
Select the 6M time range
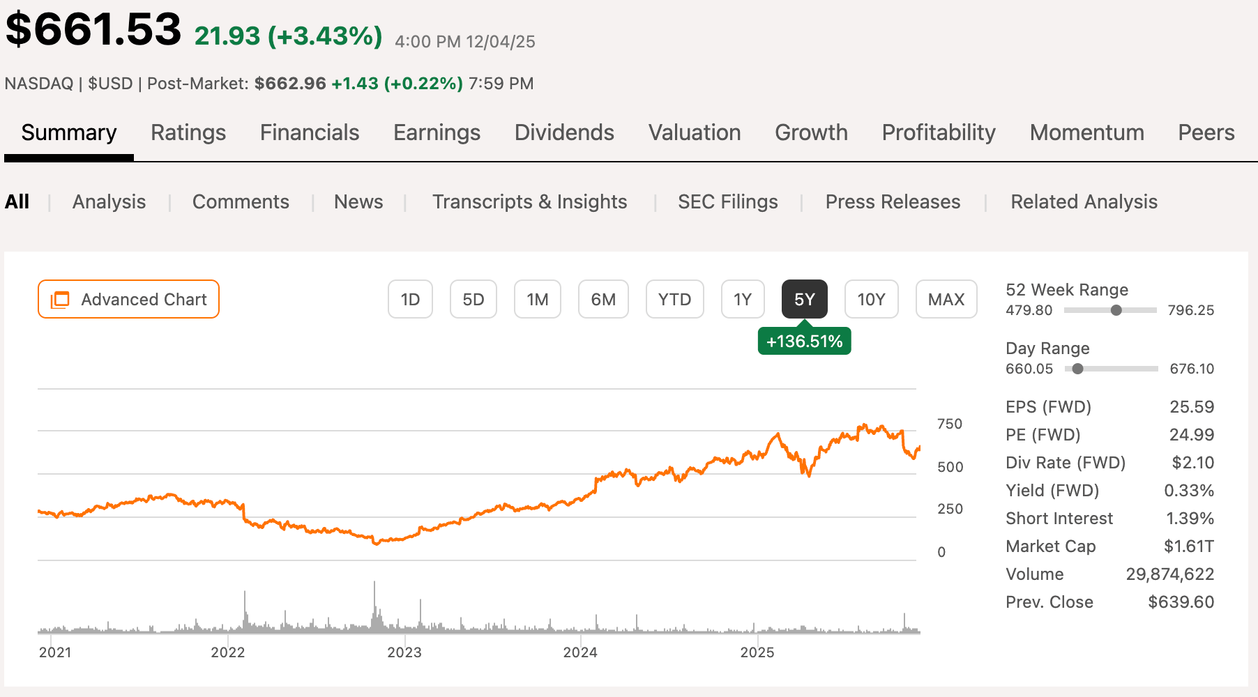tap(603, 299)
